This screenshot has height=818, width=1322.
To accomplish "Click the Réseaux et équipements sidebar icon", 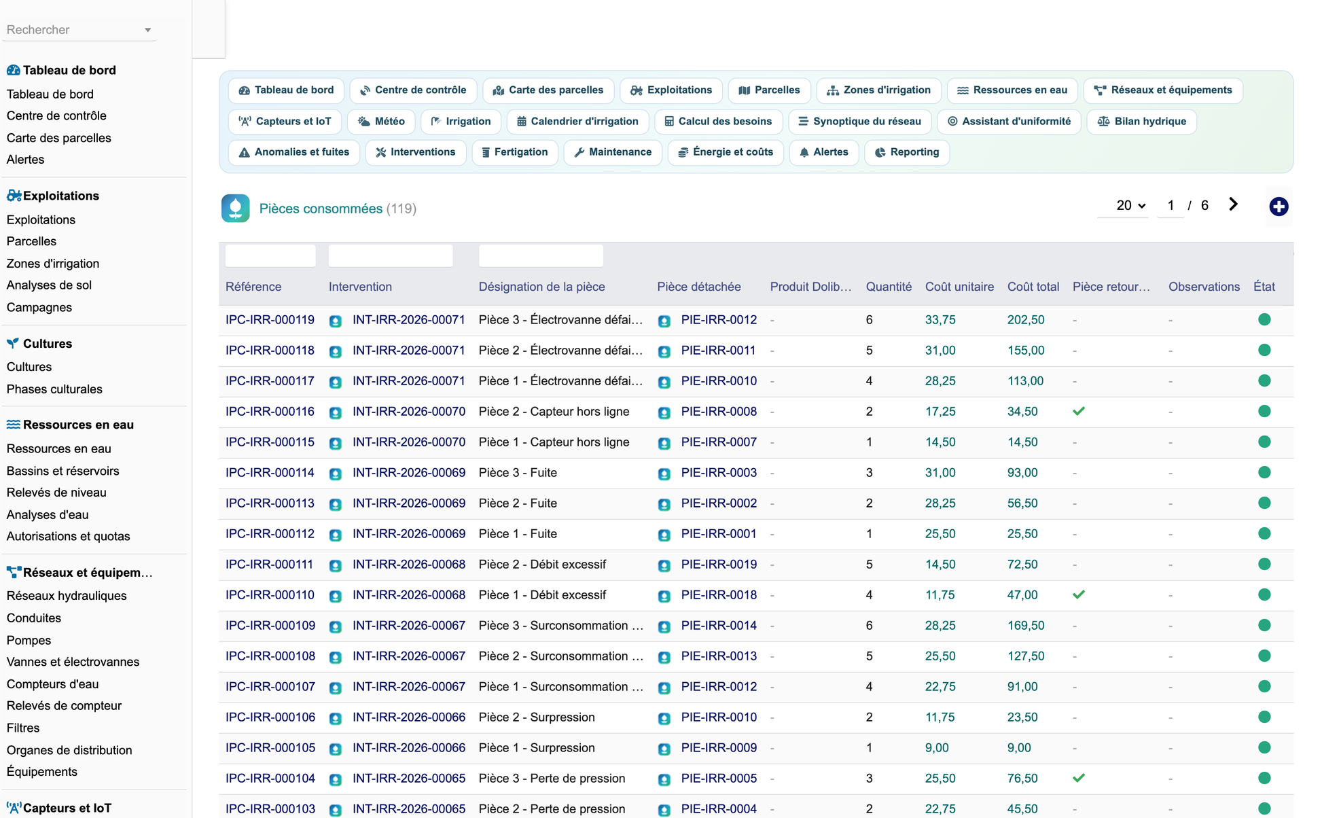I will [14, 572].
